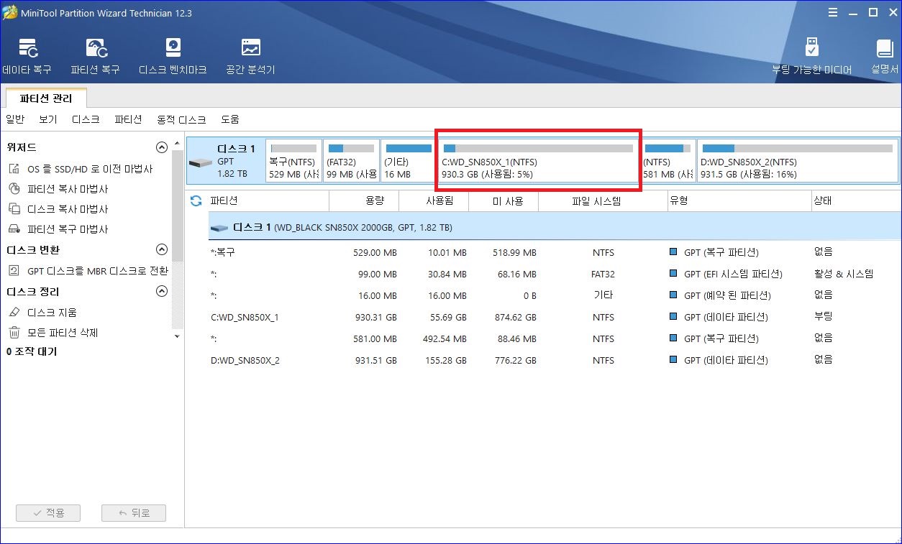Screen dimensions: 902x544
Task: Sort by 파일 시스템 column header
Action: coord(603,201)
